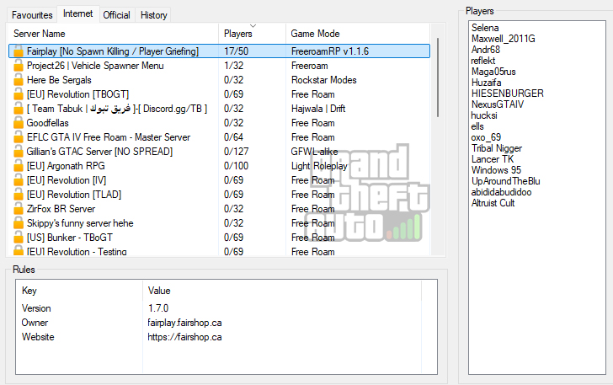This screenshot has height=385, width=613.
Task: Switch to the Favourites tab
Action: tap(32, 15)
